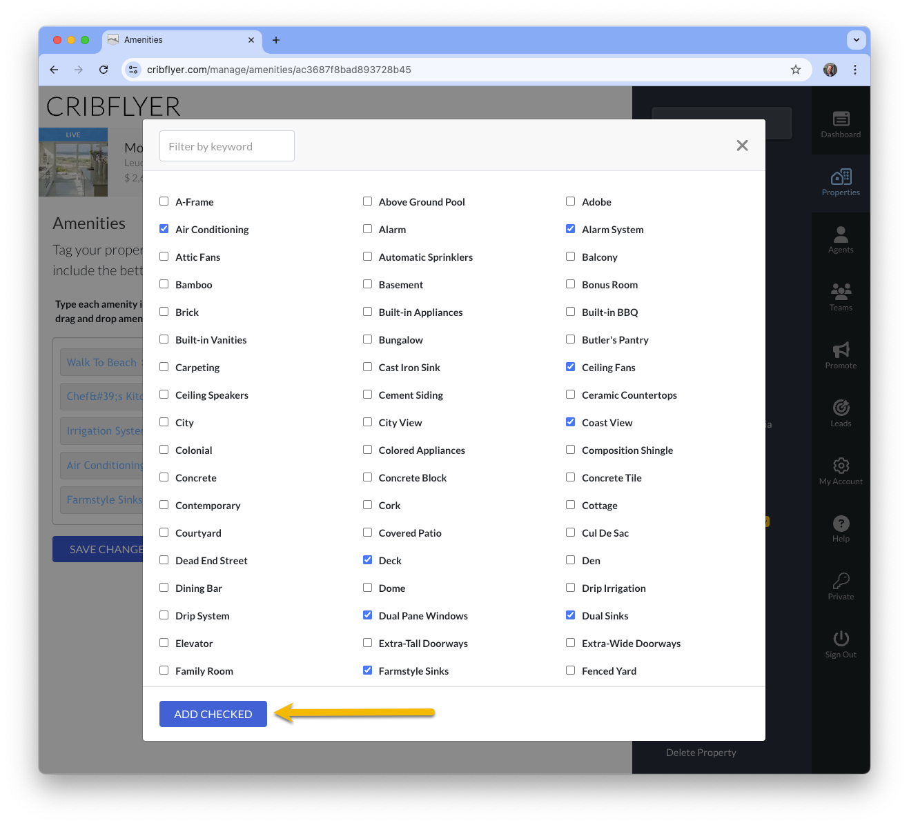This screenshot has height=825, width=909.
Task: Click the Walk To Beach amenity tag
Action: point(101,362)
